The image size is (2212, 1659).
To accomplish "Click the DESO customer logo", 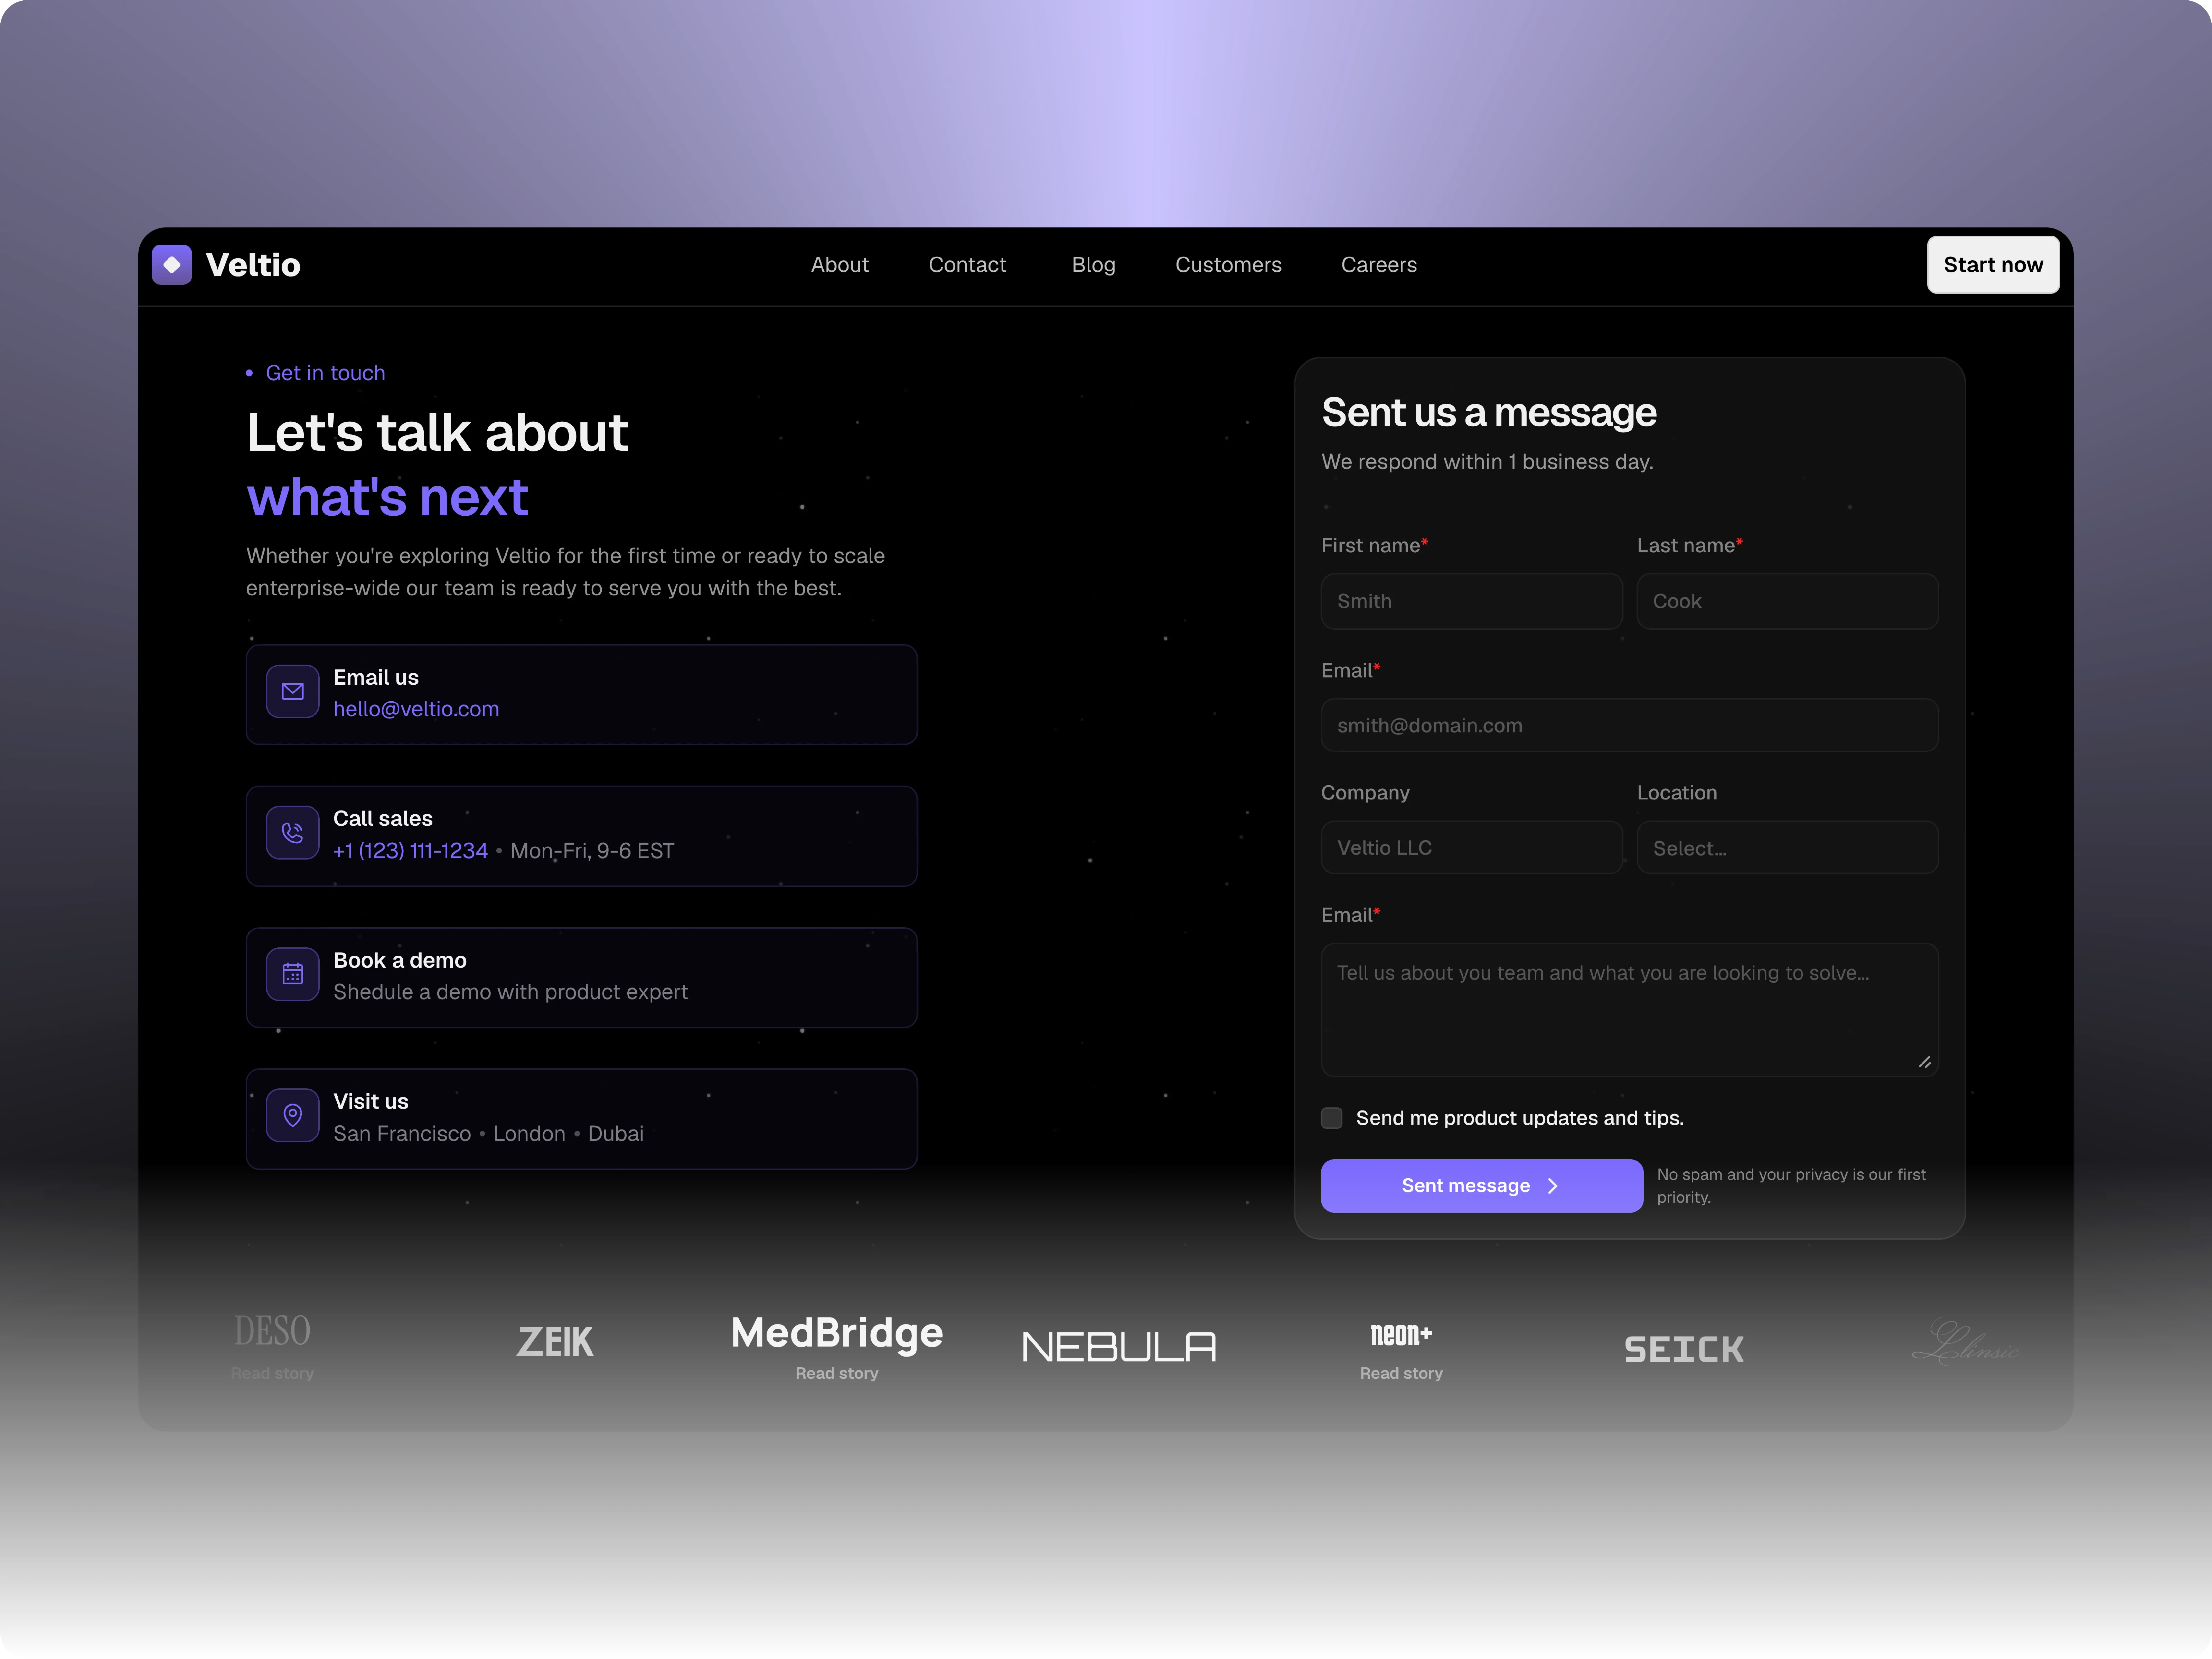I will tap(272, 1331).
